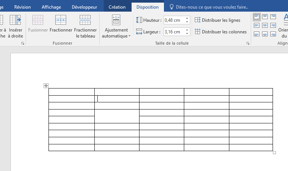Select the top-left cell alignment icon
288x171 pixels.
coord(256,17)
